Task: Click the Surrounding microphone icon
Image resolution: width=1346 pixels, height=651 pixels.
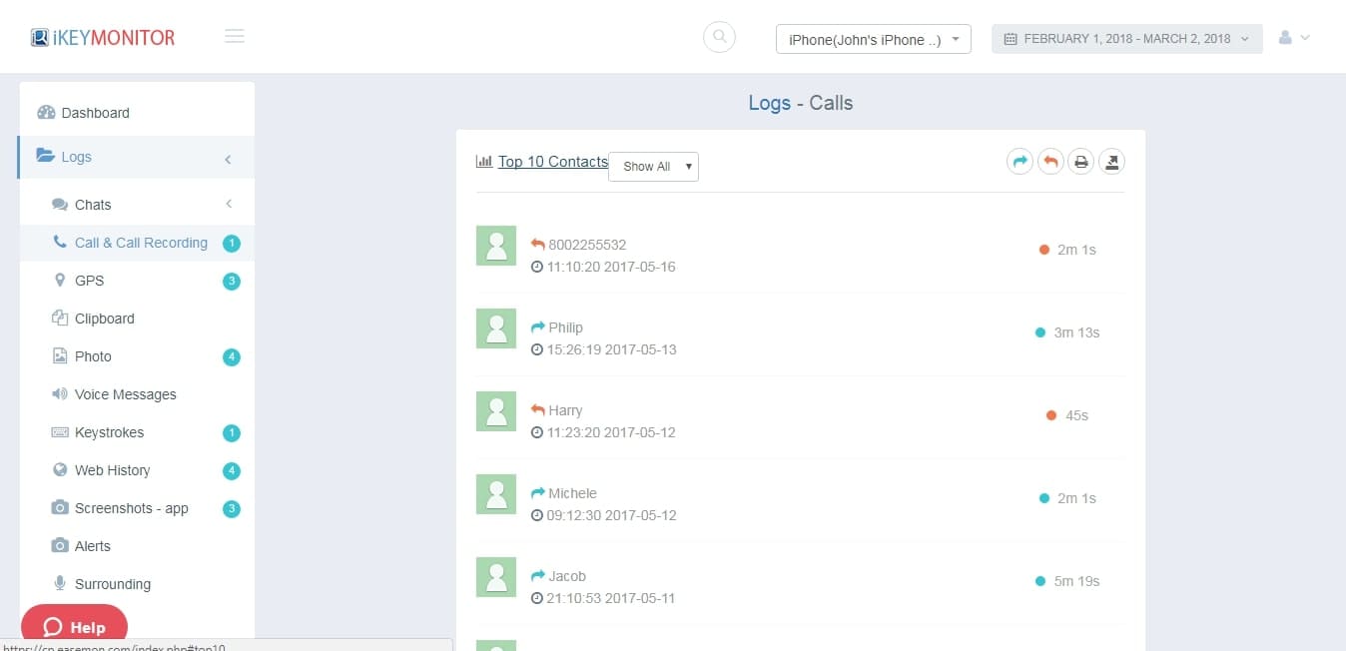Action: [59, 584]
